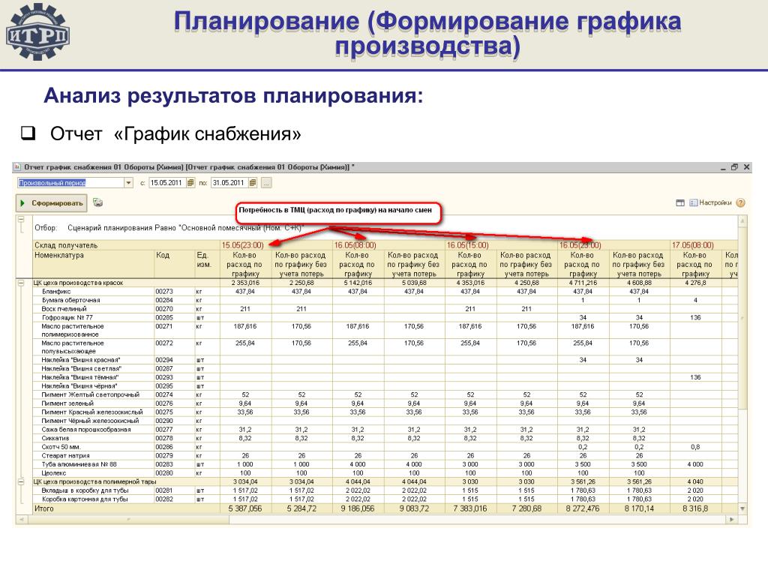
Task: Select row Туба алюминиевая № 88
Action: (x=79, y=464)
